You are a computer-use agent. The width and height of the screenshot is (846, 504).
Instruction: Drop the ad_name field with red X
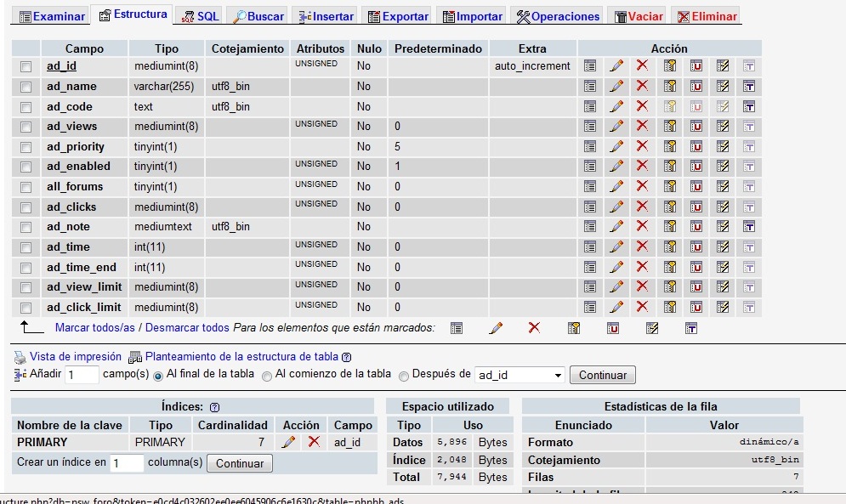click(642, 86)
